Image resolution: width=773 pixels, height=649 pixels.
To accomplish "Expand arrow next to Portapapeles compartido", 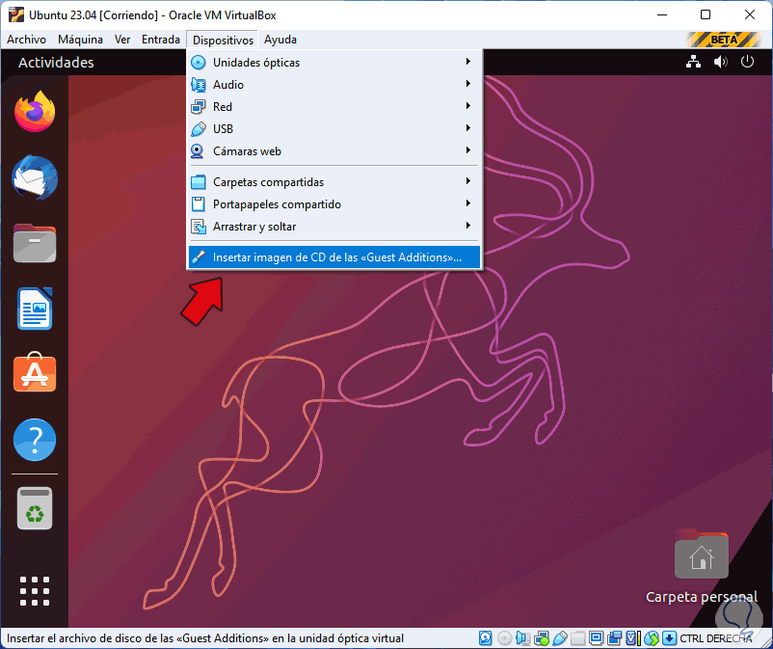I will click(x=467, y=203).
